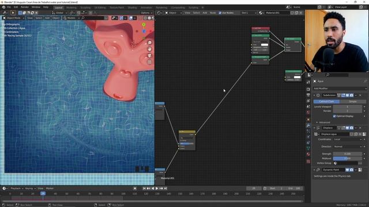Viewport: 369px width, 207px height.
Task: Play the animation forward
Action: point(157,189)
